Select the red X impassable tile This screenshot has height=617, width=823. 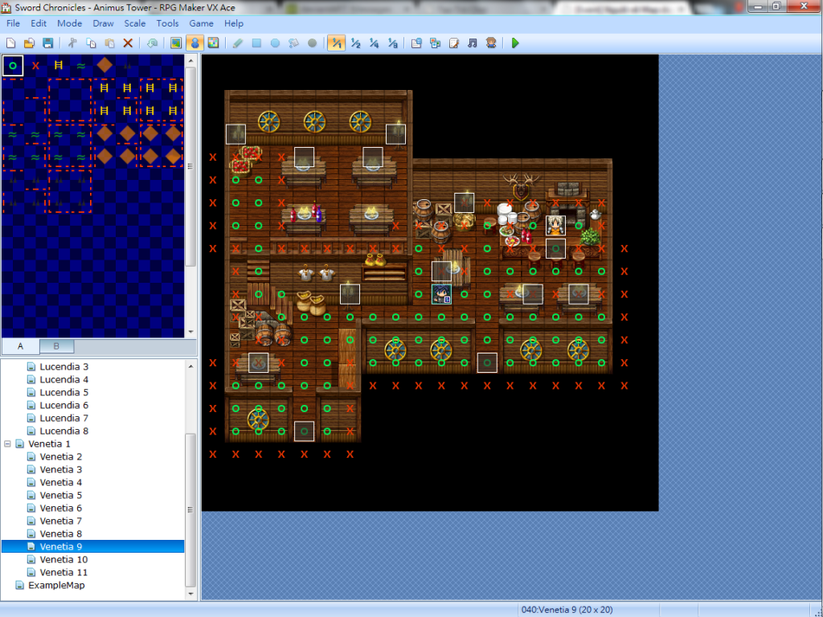[35, 66]
